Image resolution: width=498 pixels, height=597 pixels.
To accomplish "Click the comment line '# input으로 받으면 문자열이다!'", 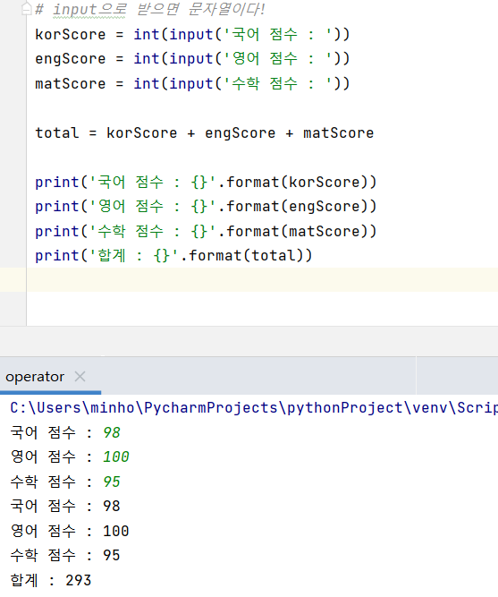I will (150, 9).
